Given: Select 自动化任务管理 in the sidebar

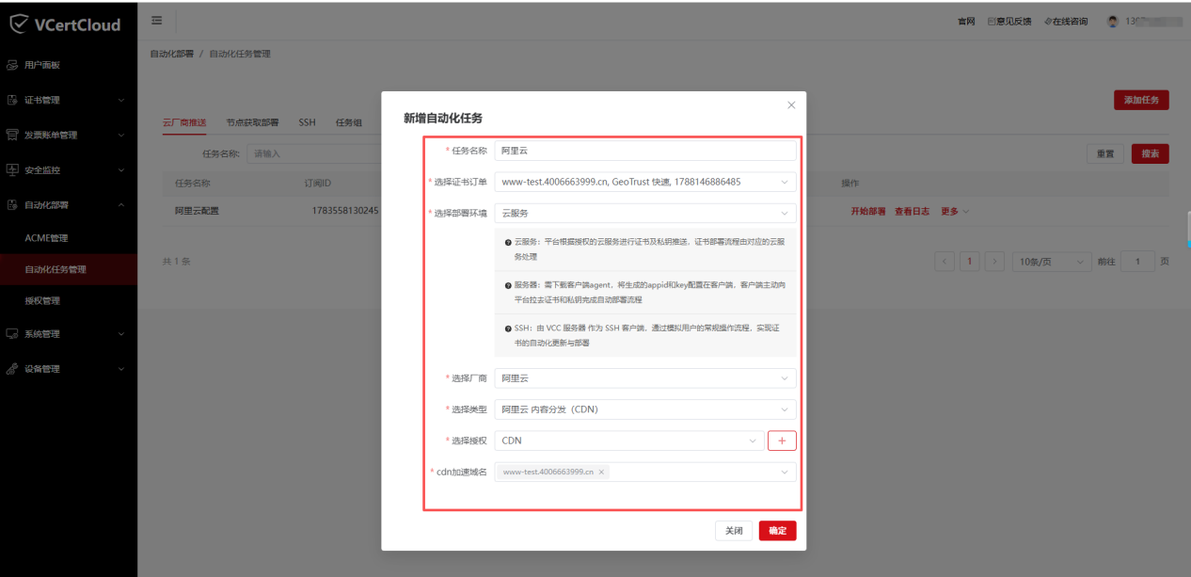Looking at the screenshot, I should pyautogui.click(x=69, y=269).
